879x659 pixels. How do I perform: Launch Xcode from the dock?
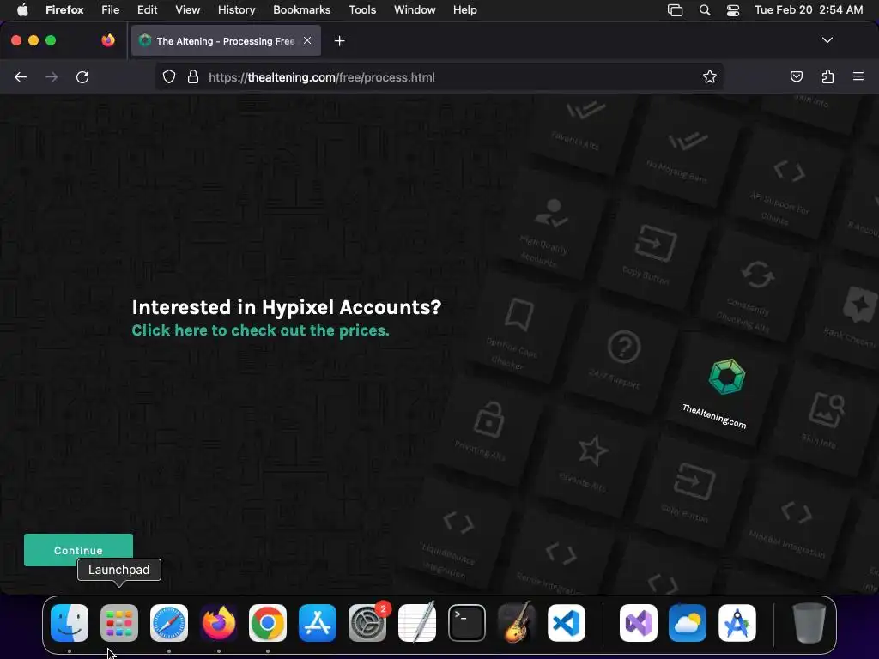737,623
